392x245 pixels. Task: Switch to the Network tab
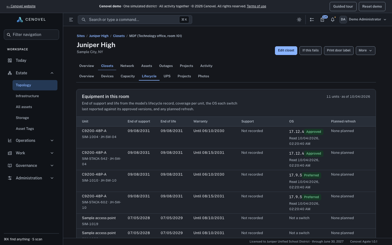pyautogui.click(x=127, y=66)
